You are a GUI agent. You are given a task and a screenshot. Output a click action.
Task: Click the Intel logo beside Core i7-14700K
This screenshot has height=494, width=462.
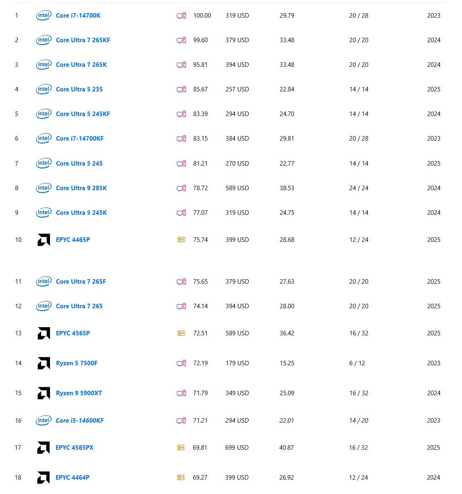[x=44, y=16]
